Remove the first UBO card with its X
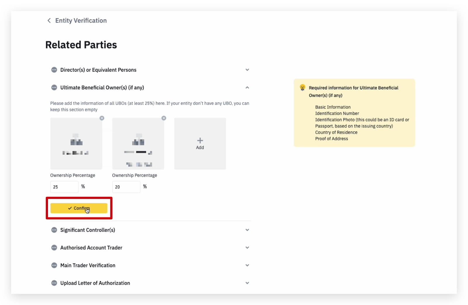 click(102, 118)
